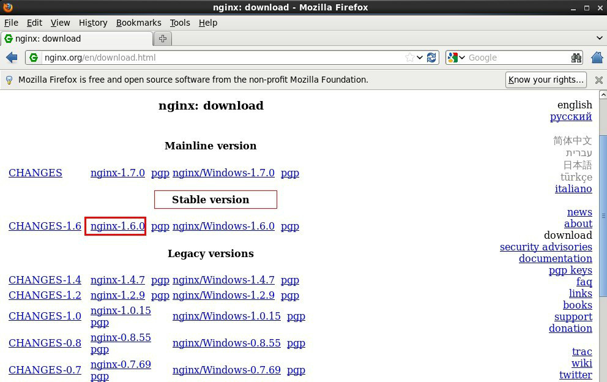Download nginx-1.7.0 source
Image resolution: width=607 pixels, height=382 pixels.
(x=117, y=173)
